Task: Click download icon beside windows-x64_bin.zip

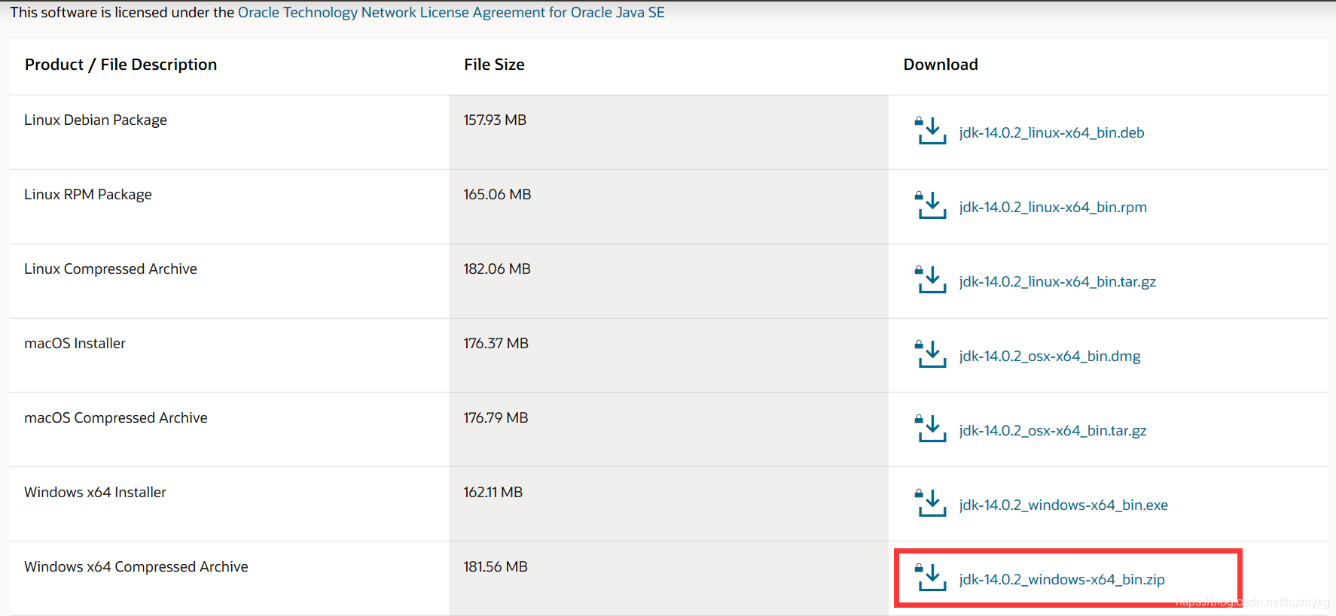Action: coord(930,578)
